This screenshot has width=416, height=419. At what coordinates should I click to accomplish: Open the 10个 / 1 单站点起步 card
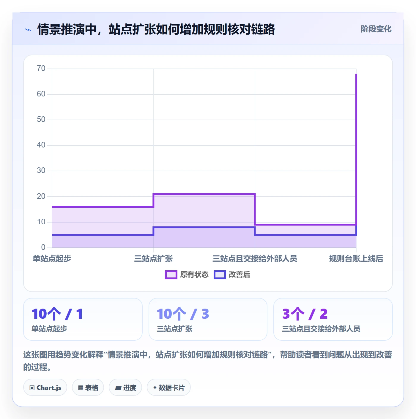83,319
